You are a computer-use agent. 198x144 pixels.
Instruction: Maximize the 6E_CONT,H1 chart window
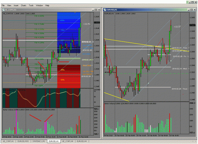pyautogui.click(x=96, y=10)
